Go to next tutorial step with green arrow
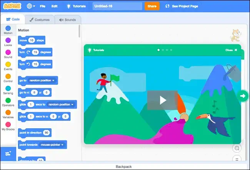The width and height of the screenshot is (250, 170). point(243,96)
